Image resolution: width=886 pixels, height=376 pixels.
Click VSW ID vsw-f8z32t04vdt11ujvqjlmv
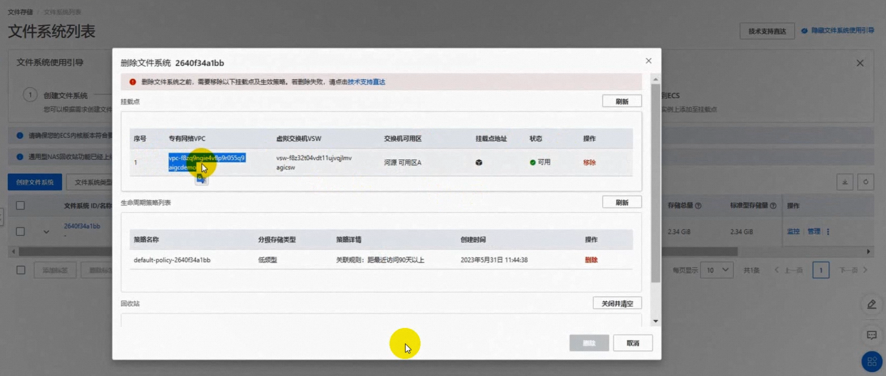click(314, 163)
